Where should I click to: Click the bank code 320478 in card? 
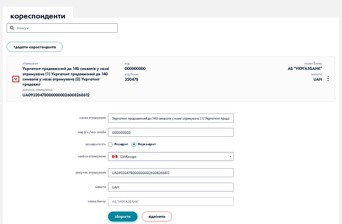[x=131, y=79]
